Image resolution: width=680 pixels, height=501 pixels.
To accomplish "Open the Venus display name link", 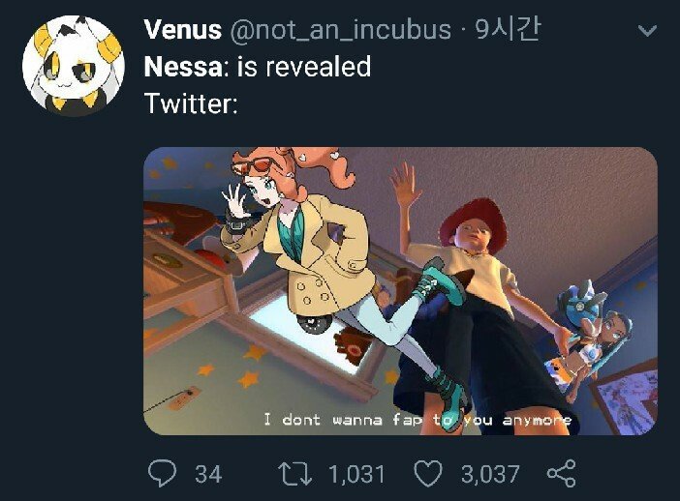I will 181,30.
